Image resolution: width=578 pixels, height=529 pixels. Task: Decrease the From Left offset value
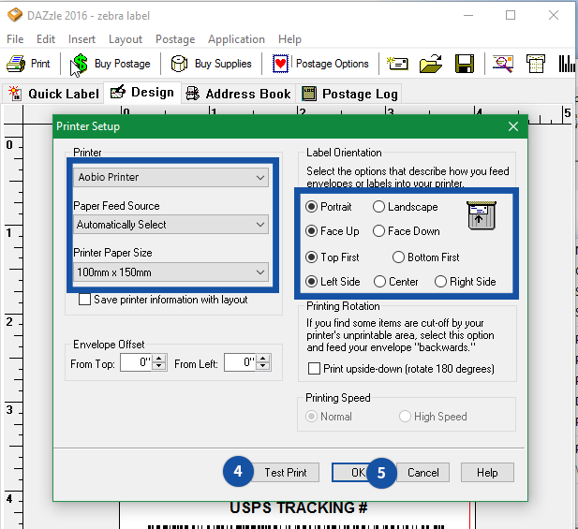[x=263, y=366]
